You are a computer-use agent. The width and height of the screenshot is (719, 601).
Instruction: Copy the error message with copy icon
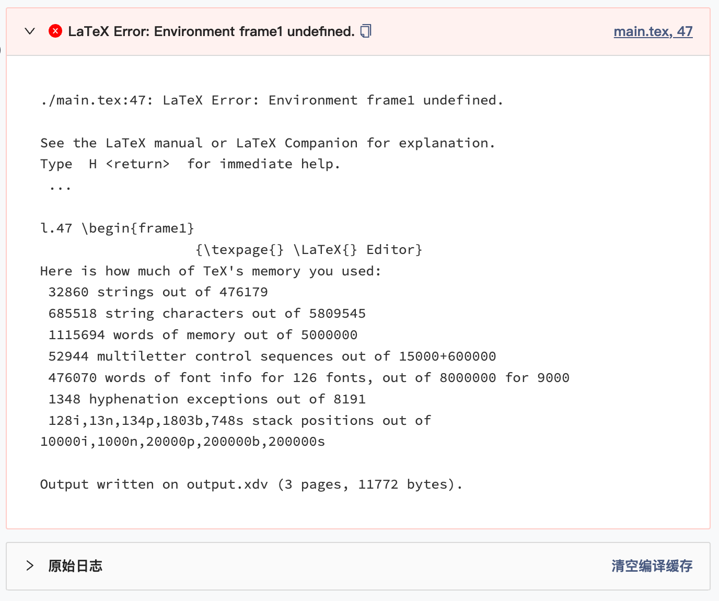(x=366, y=31)
